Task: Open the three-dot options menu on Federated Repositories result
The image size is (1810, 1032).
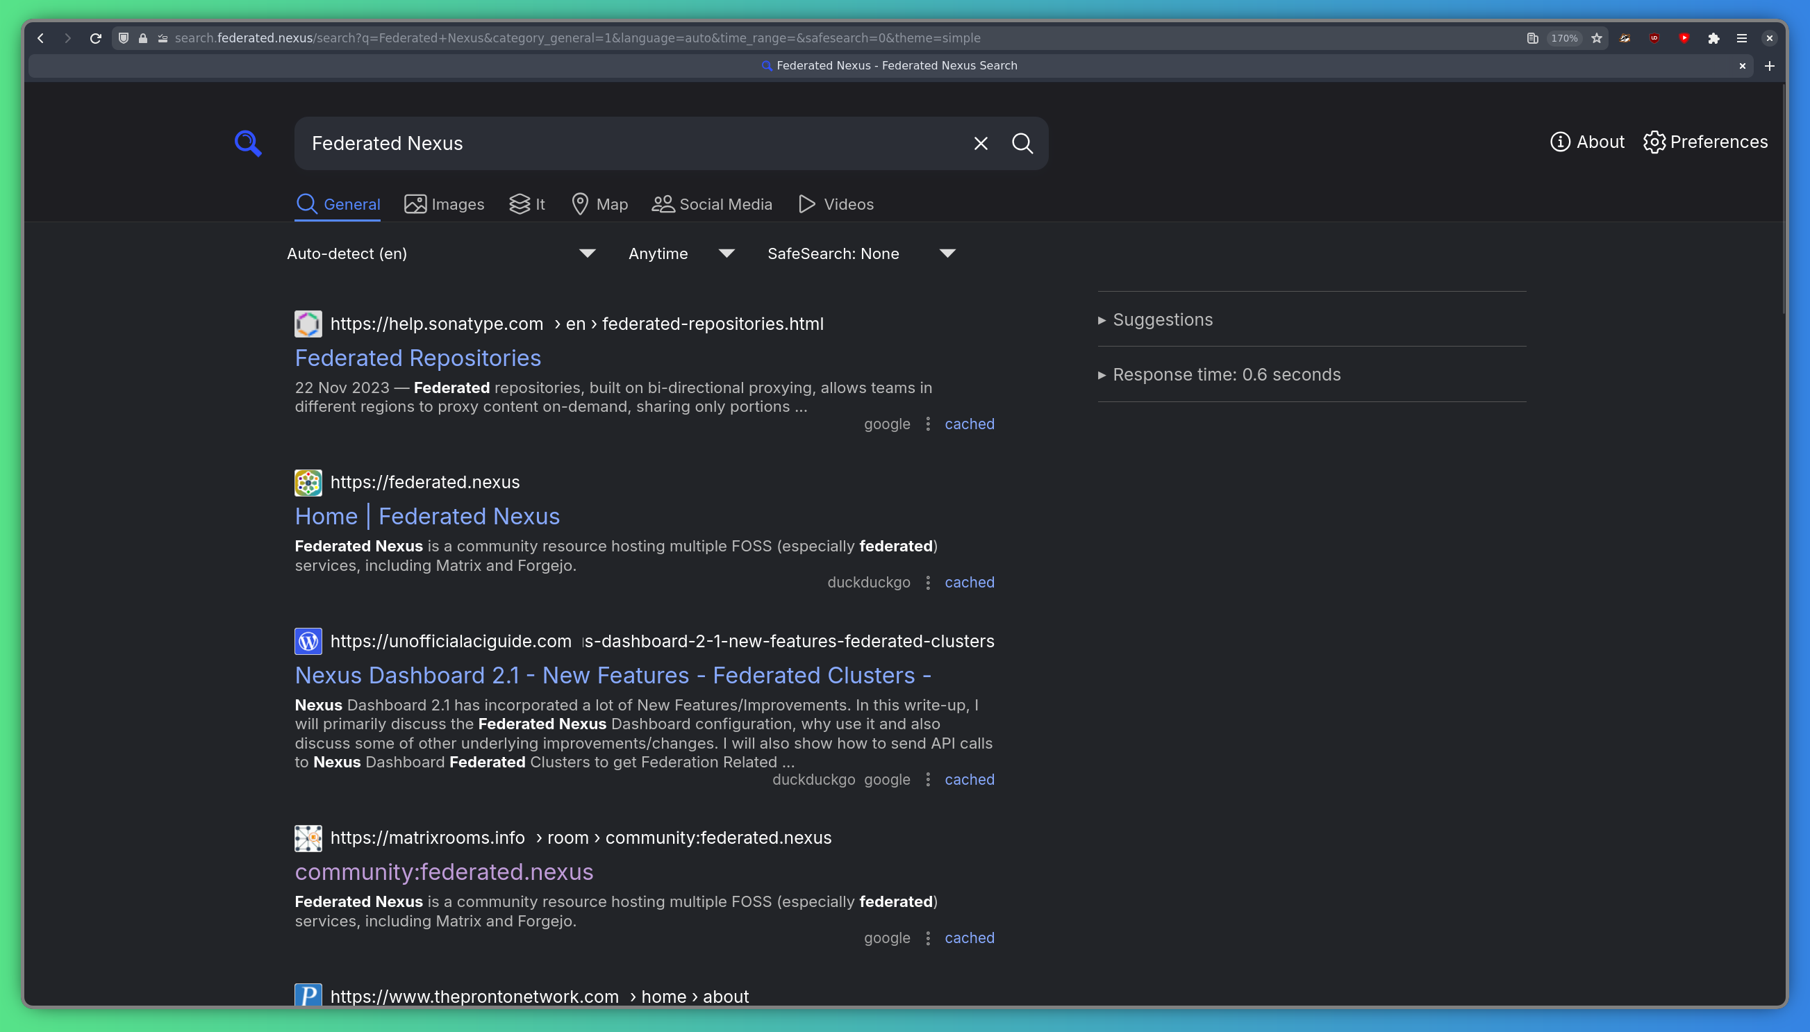Action: point(929,424)
